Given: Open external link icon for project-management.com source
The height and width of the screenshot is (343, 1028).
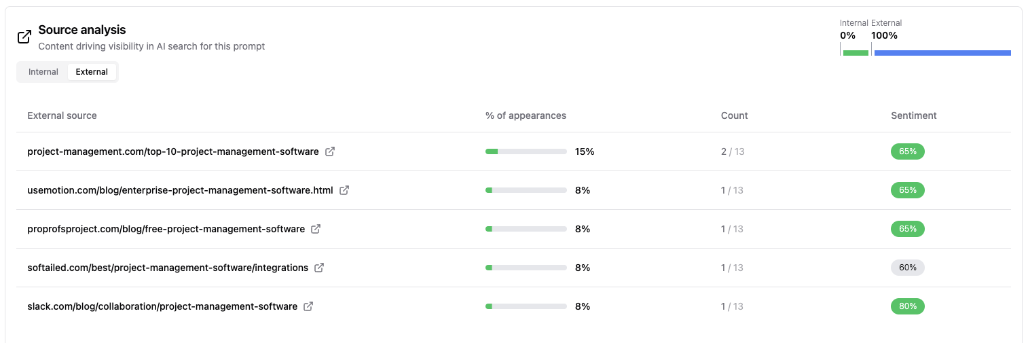Looking at the screenshot, I should [330, 151].
